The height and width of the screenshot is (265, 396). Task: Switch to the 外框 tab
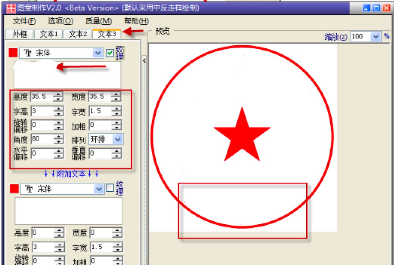20,34
